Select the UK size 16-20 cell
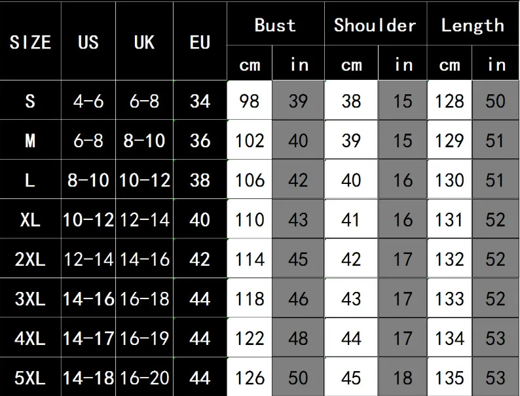 click(x=144, y=378)
